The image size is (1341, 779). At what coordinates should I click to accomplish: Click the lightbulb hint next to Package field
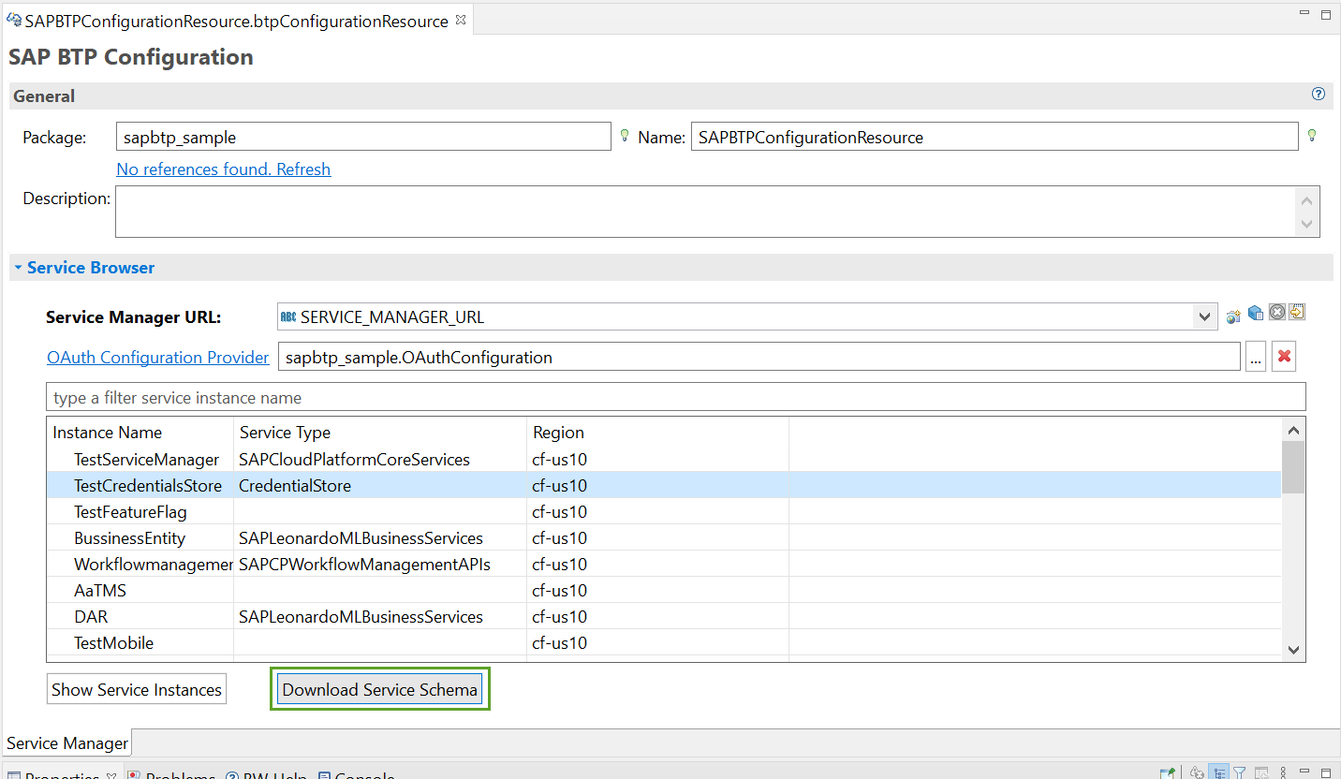625,136
